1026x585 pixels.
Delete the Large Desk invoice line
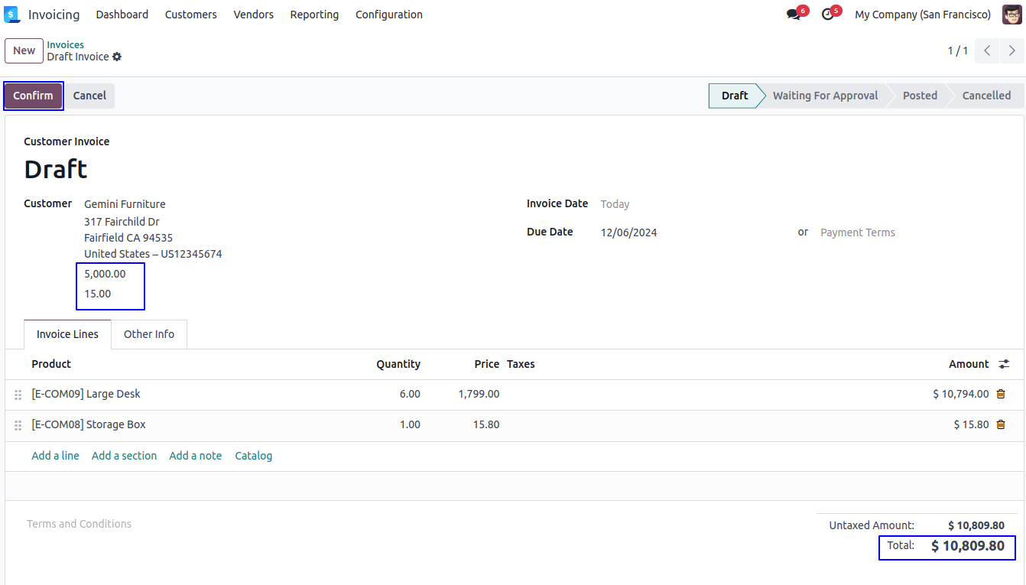1001,395
